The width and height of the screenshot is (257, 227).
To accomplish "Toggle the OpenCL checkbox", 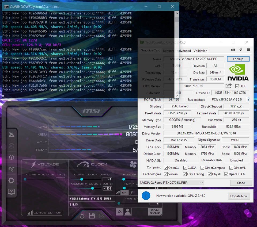I will click(x=166, y=168).
